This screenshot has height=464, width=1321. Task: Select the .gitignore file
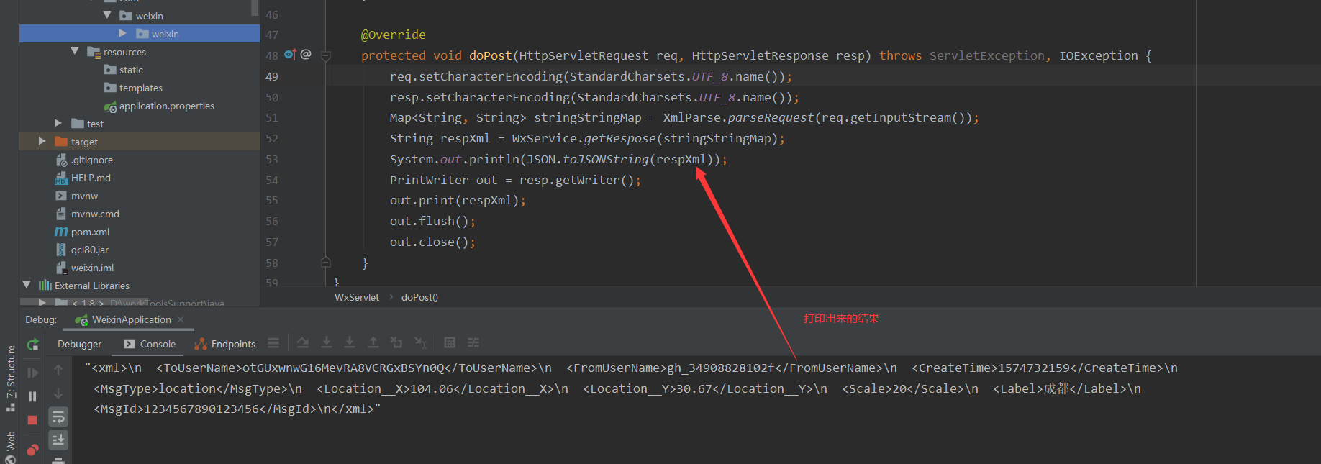tap(84, 160)
